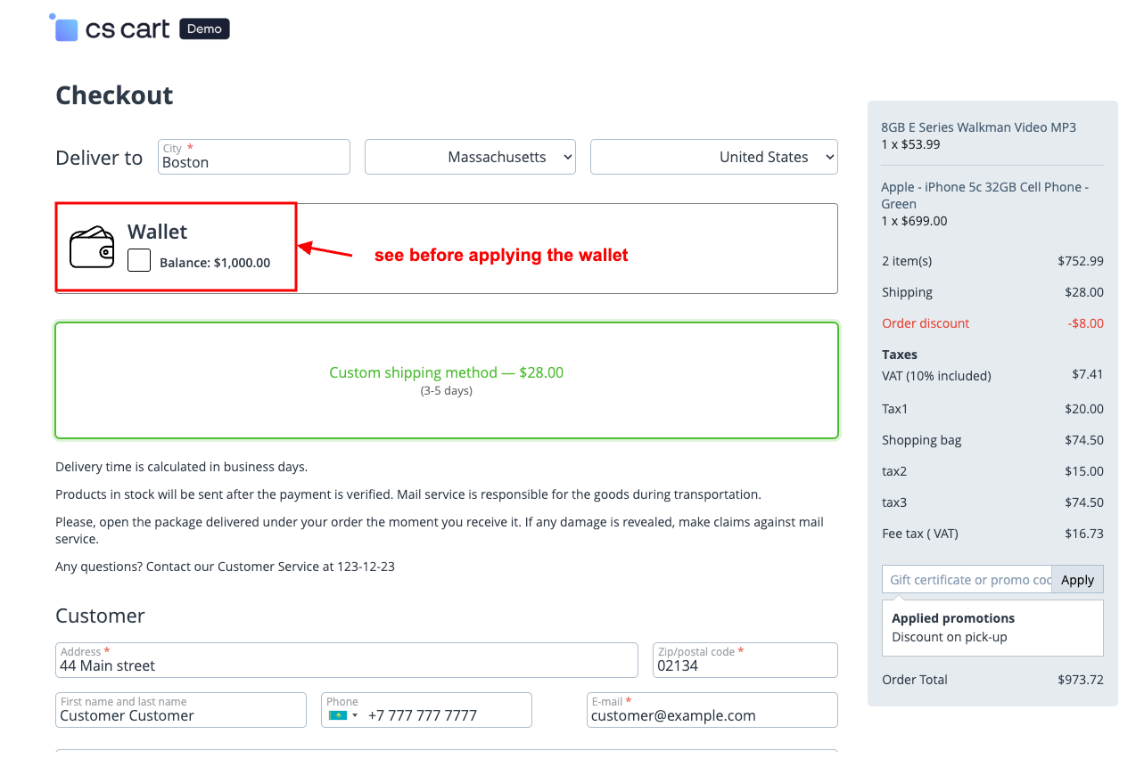
Task: Click the Demo badge next to logo
Action: (x=204, y=29)
